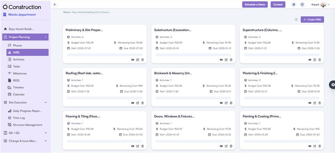
Task: Select WBS in the sidebar
Action: point(28,53)
